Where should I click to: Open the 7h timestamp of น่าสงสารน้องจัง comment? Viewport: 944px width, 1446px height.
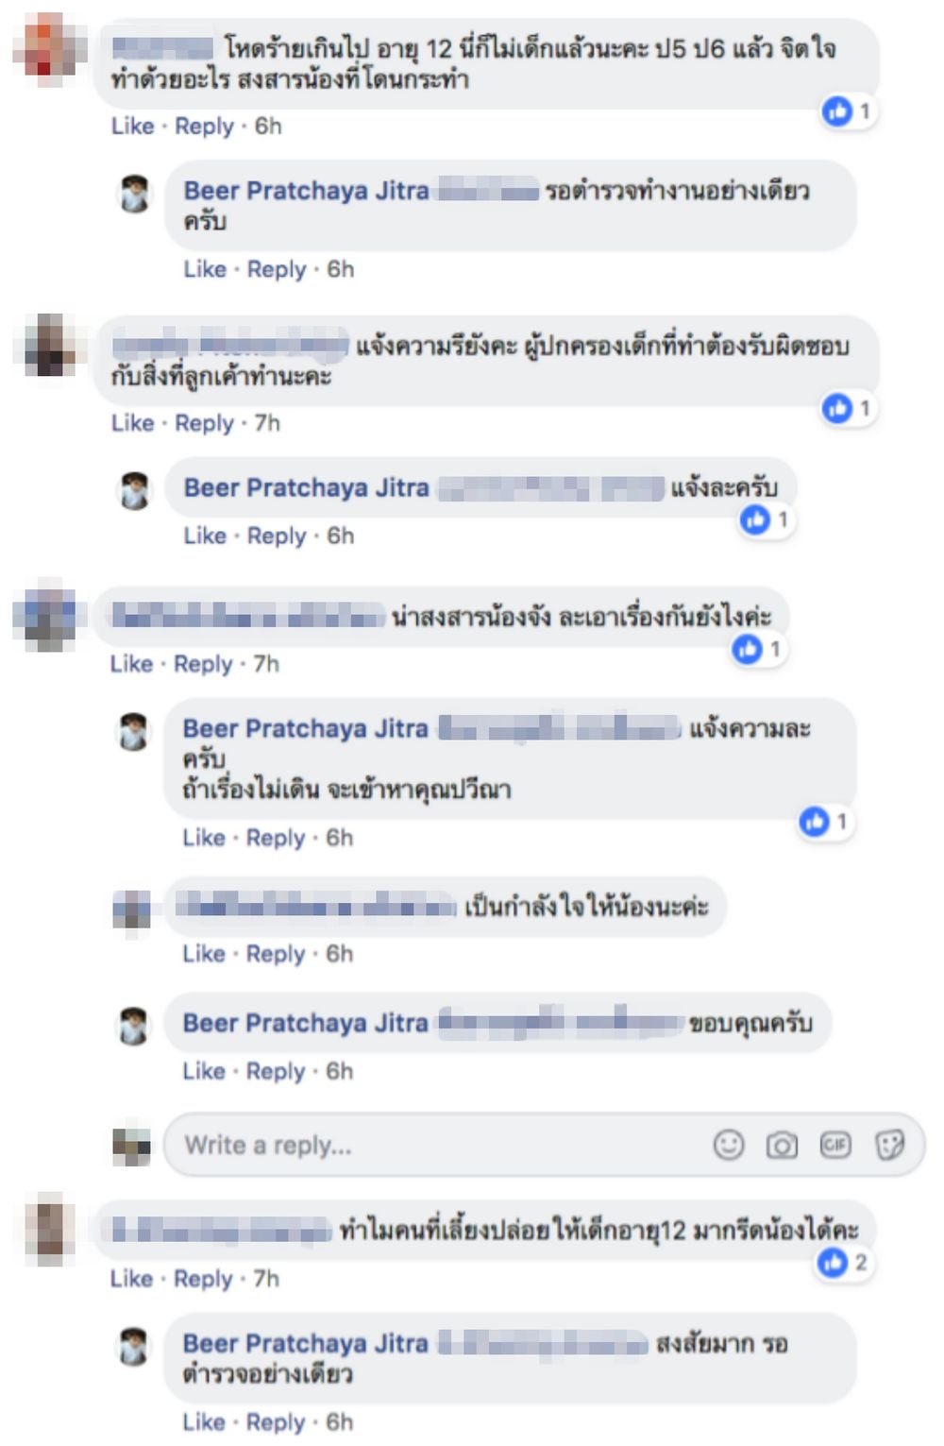tap(266, 664)
